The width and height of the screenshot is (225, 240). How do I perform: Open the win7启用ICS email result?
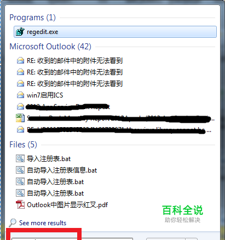pos(45,95)
